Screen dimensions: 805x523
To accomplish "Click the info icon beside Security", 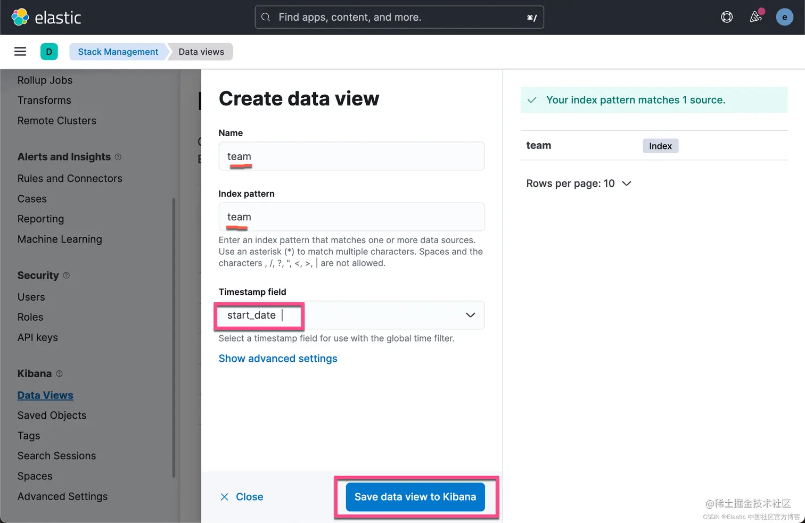I will tap(67, 276).
